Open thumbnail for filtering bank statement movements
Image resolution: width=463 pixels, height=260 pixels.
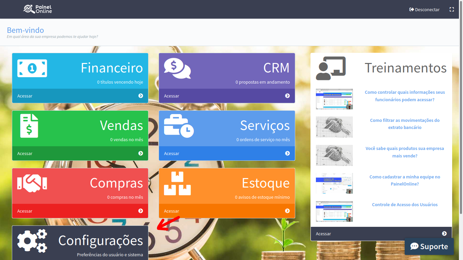tap(334, 127)
